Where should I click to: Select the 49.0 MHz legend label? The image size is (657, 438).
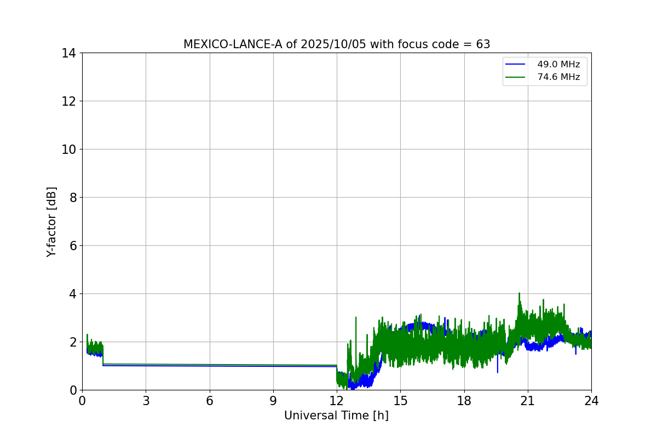click(558, 65)
